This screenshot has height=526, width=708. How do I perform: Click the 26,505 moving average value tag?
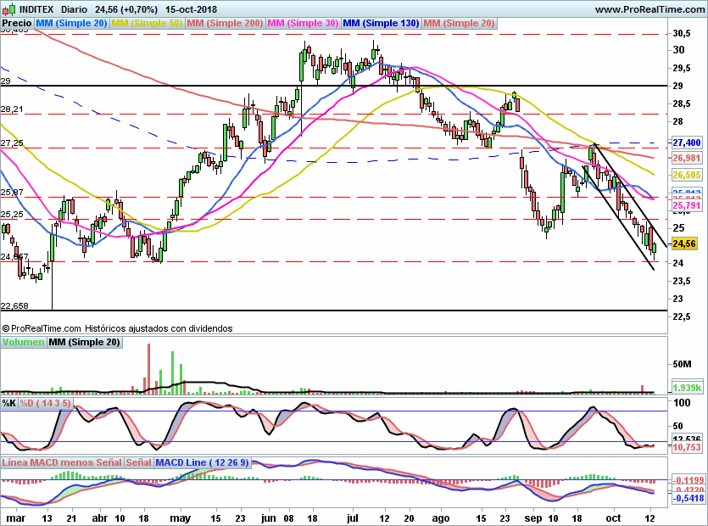point(686,175)
